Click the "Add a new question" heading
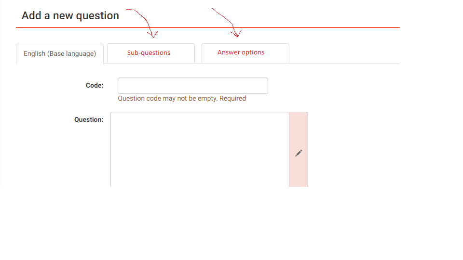This screenshot has height=260, width=463. (70, 16)
